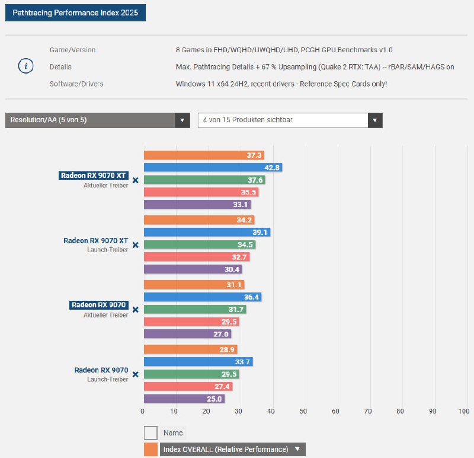
Task: Click the red 32.7 bar
Action: point(197,257)
